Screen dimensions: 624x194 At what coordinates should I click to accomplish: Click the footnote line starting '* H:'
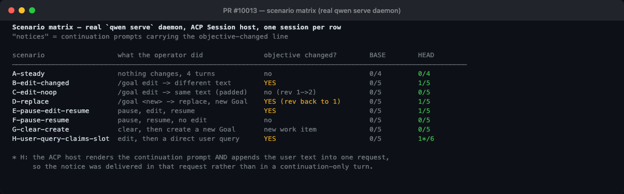point(201,157)
